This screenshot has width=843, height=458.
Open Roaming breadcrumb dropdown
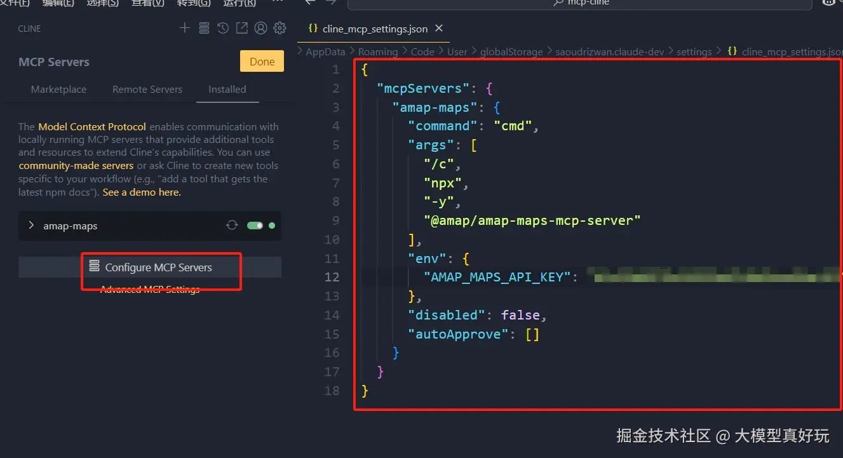tap(377, 51)
